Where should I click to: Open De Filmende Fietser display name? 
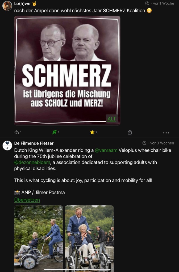34,143
